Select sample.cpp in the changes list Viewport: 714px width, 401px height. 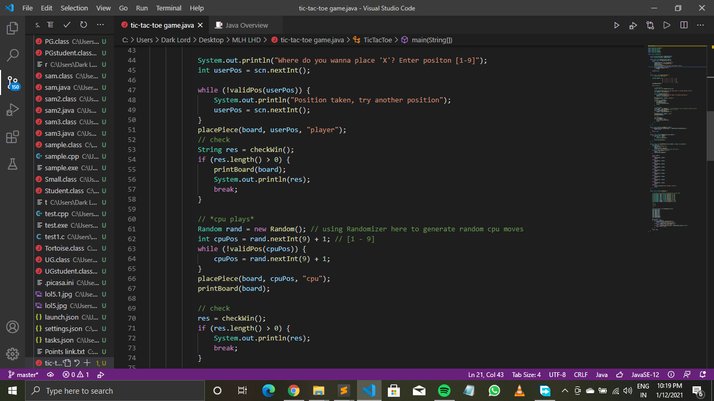pos(63,156)
